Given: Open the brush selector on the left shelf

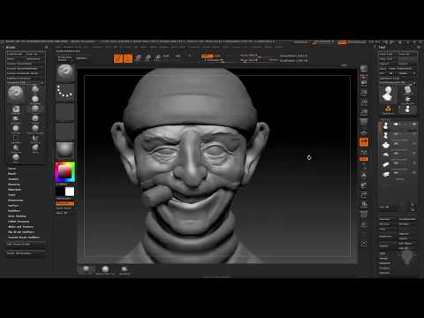Looking at the screenshot, I should tap(65, 72).
